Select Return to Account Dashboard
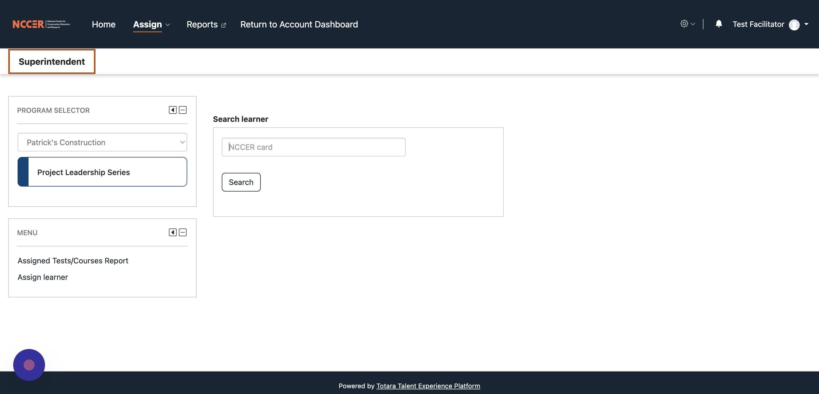This screenshot has width=819, height=394. 299,24
